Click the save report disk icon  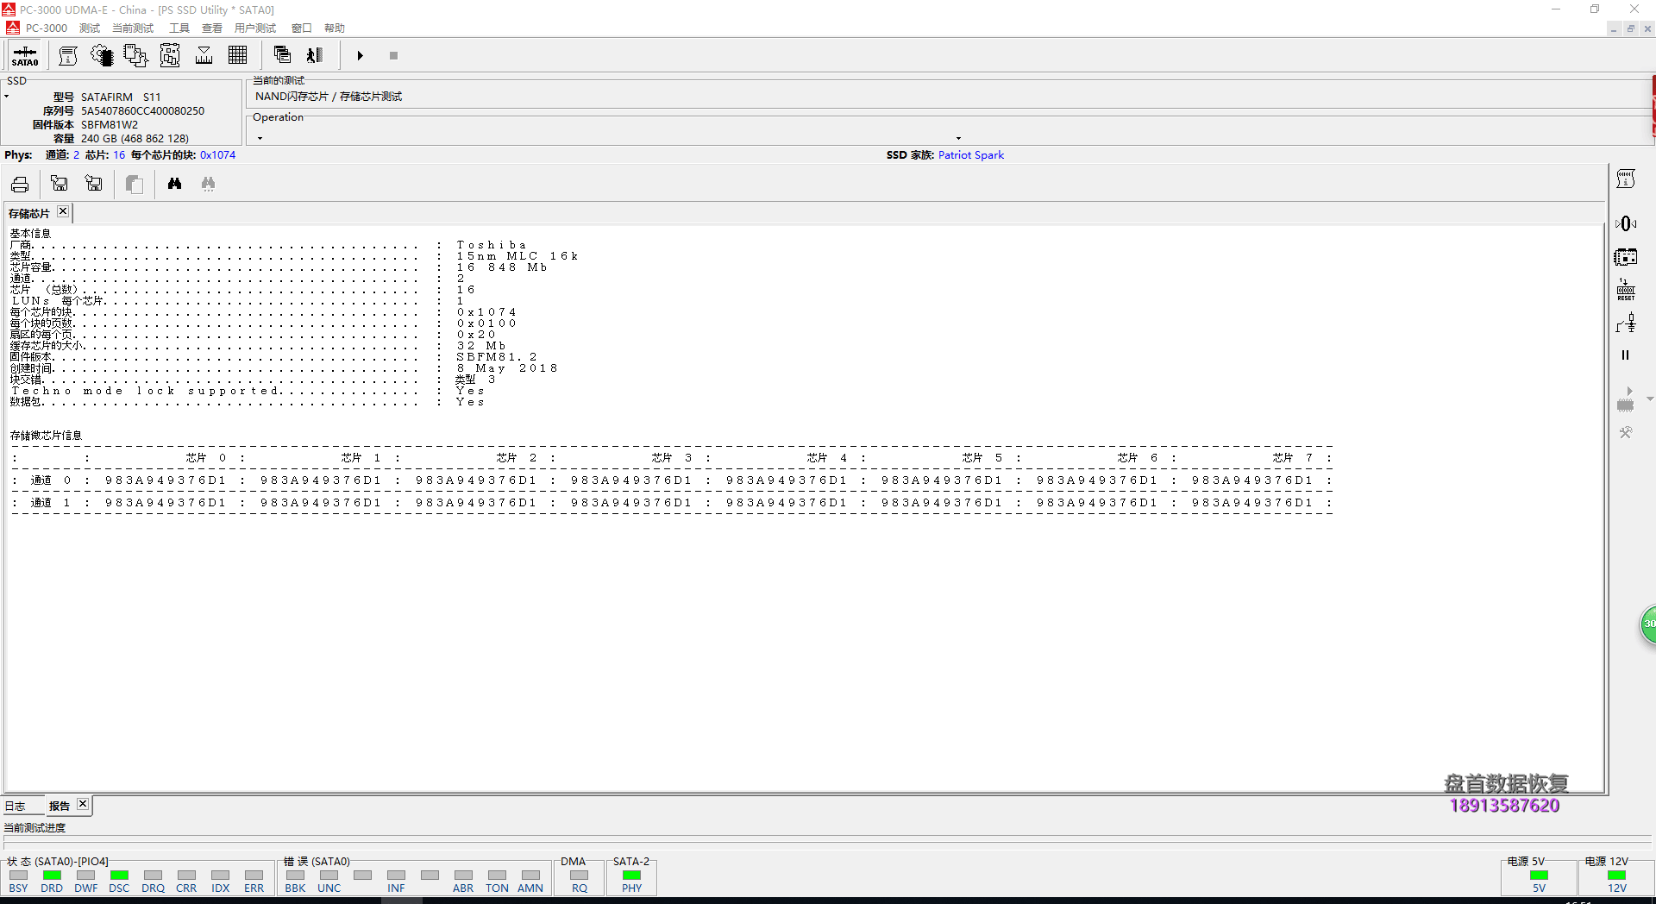(x=60, y=184)
